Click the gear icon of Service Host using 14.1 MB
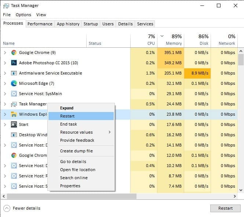Image resolution: width=244 pixels, height=217 pixels. 14,145
